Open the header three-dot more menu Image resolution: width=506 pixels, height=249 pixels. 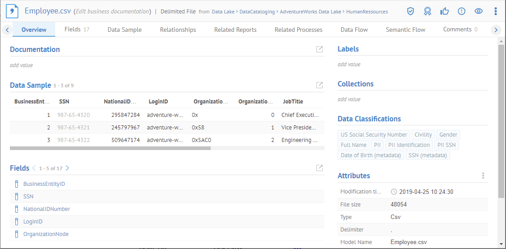pyautogui.click(x=495, y=11)
